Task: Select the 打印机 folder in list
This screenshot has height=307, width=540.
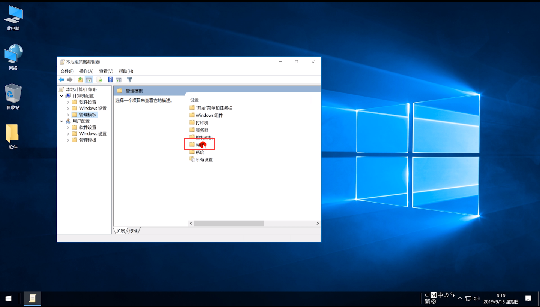Action: coord(199,123)
